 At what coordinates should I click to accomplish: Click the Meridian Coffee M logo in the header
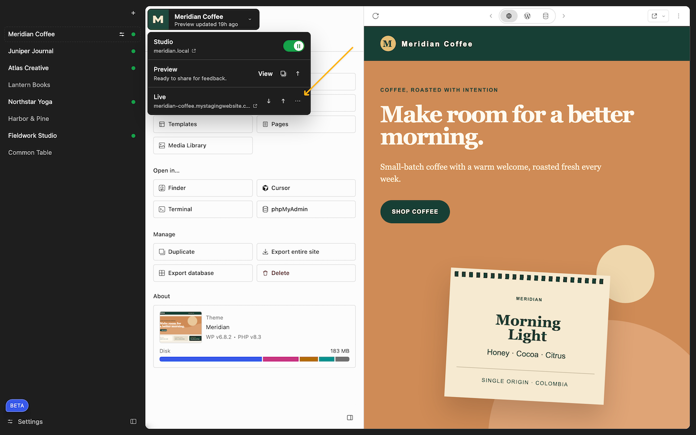tap(158, 19)
